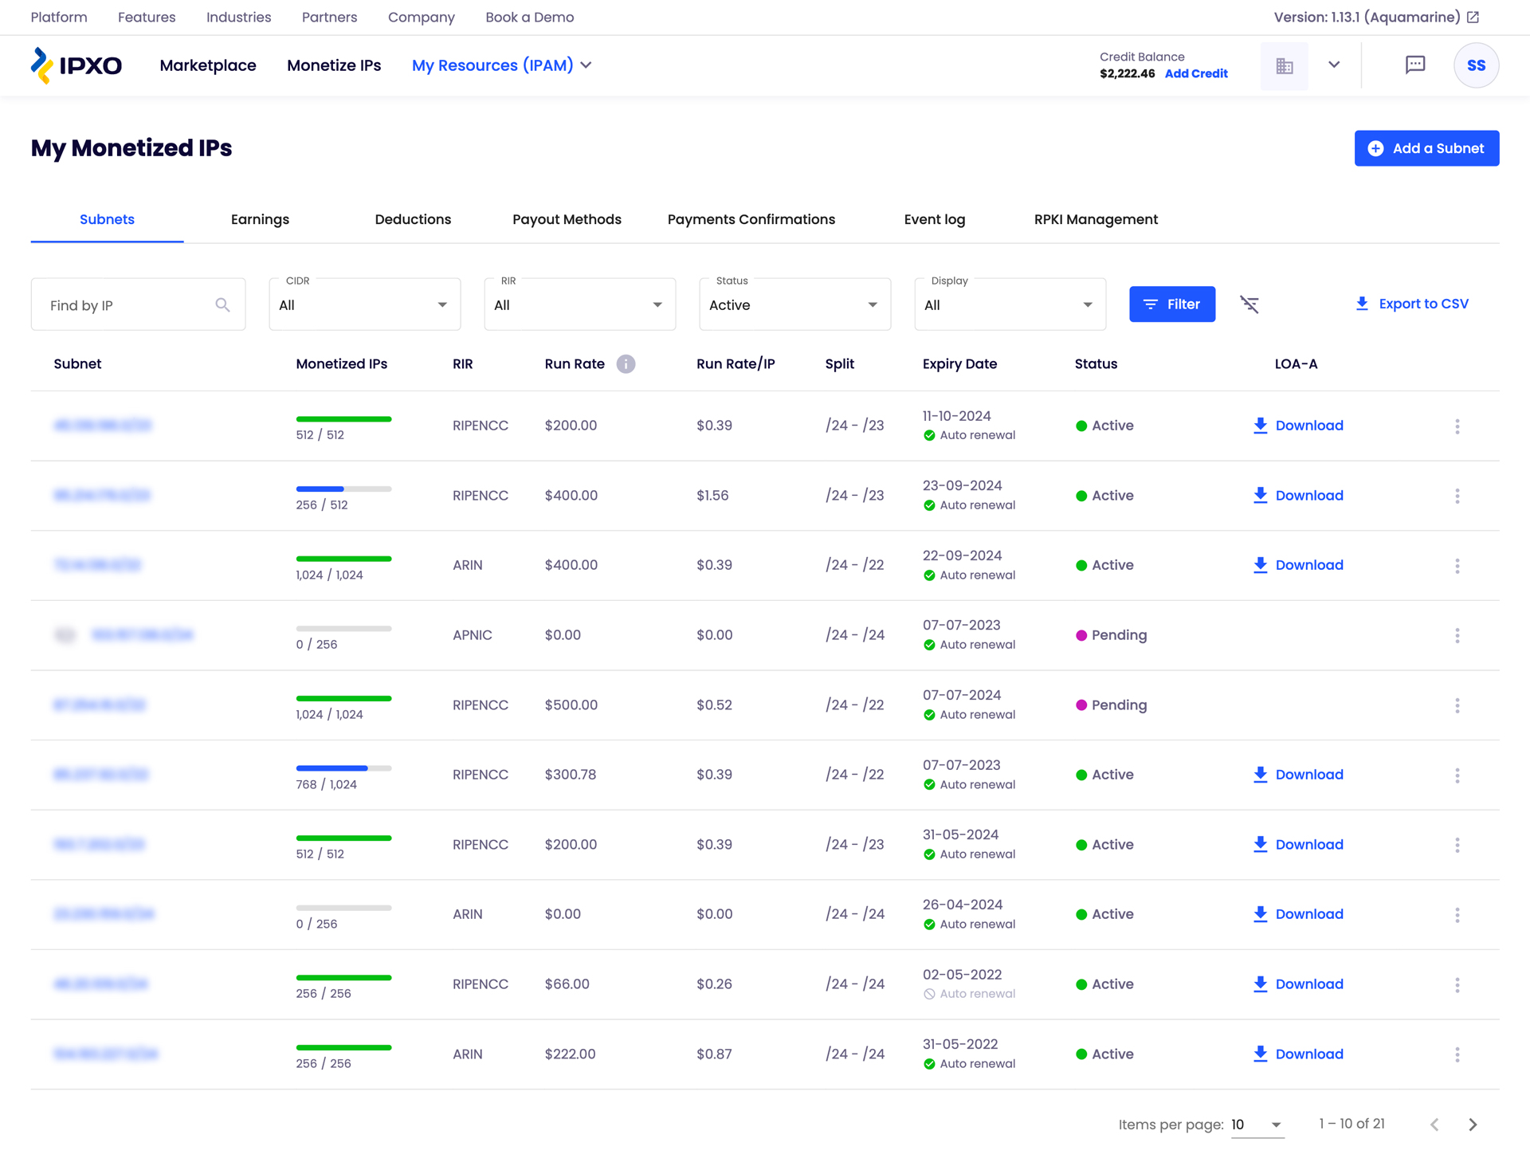Click the clear filters icon
This screenshot has width=1530, height=1170.
[1249, 304]
